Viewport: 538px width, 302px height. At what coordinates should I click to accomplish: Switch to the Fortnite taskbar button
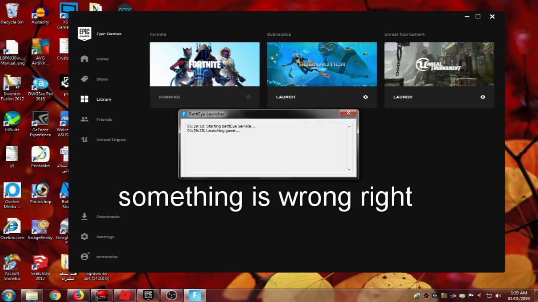coord(195,296)
